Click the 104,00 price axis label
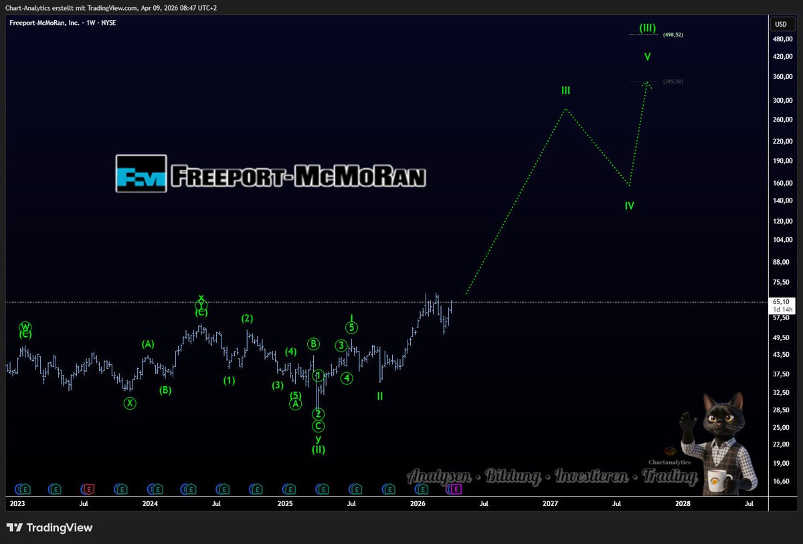The width and height of the screenshot is (803, 544). [x=783, y=239]
